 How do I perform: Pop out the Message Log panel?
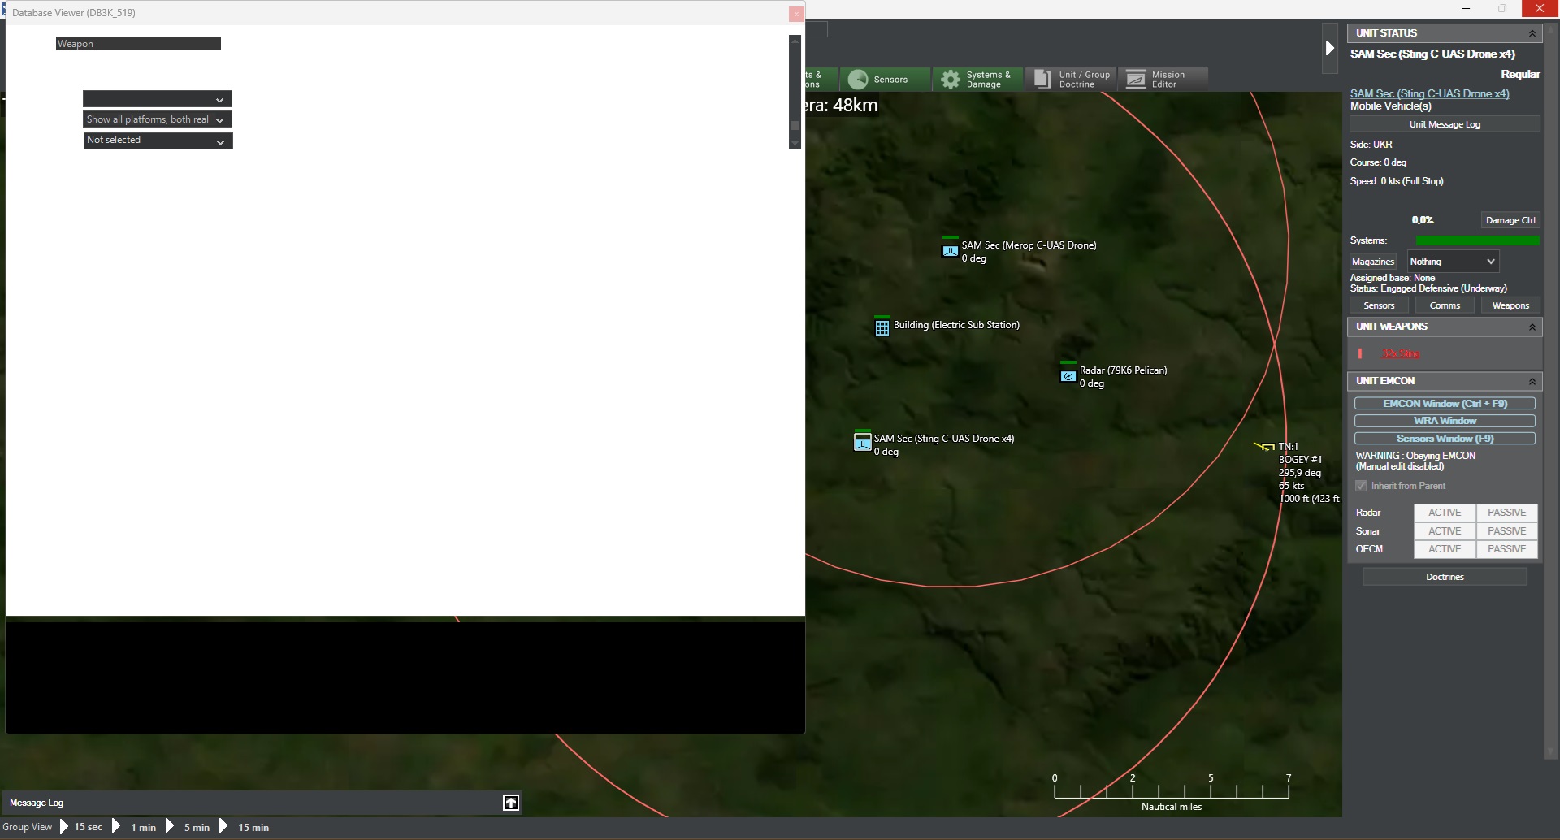tap(511, 803)
